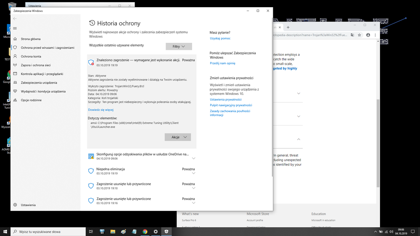Click the browser translate icon in address bar
The width and height of the screenshot is (420, 236).
[352, 35]
